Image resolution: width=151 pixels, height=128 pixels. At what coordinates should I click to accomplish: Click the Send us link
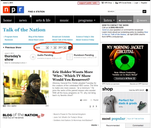[106, 30]
